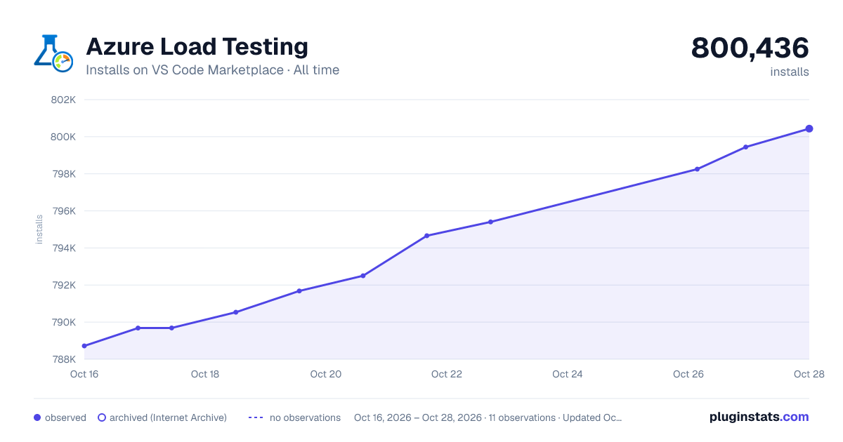Click the archived (Internet Archive) legend circle
Viewport: 843px width, 442px height.
(x=101, y=417)
